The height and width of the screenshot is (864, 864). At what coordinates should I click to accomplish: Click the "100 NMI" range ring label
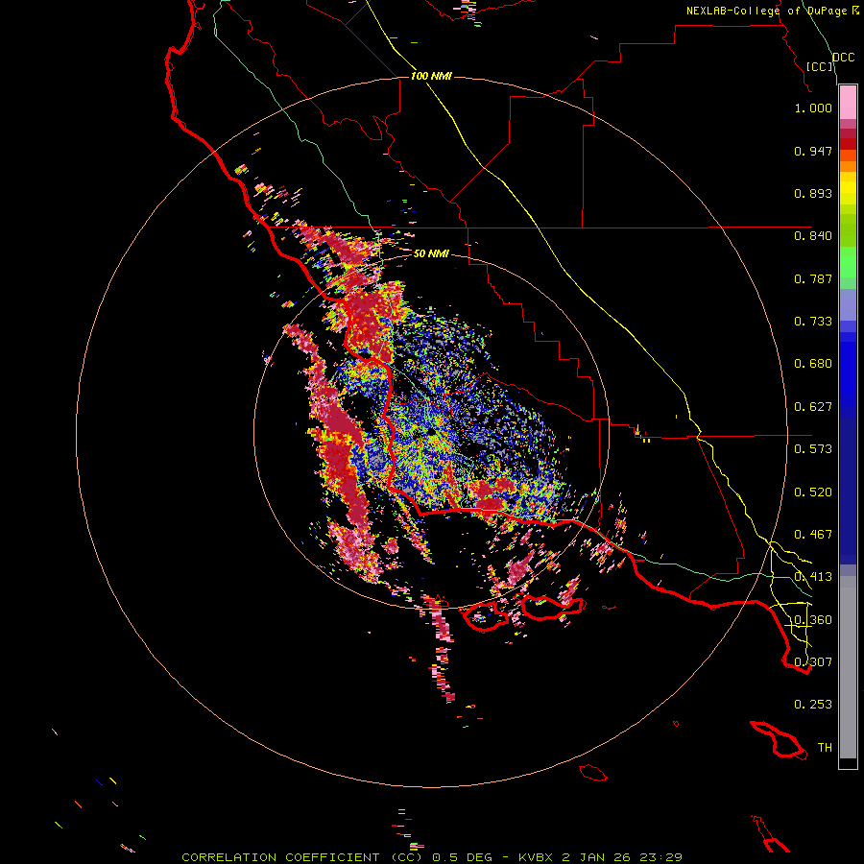tap(431, 76)
